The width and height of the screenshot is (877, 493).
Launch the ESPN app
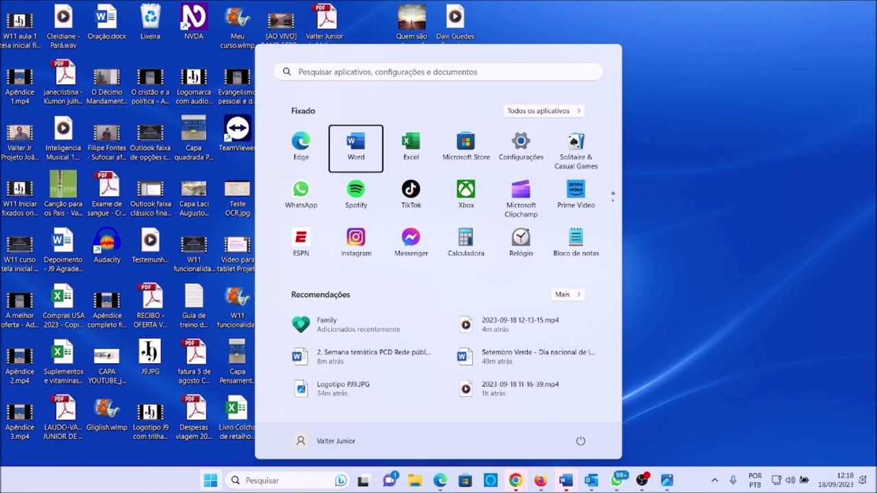tap(301, 243)
